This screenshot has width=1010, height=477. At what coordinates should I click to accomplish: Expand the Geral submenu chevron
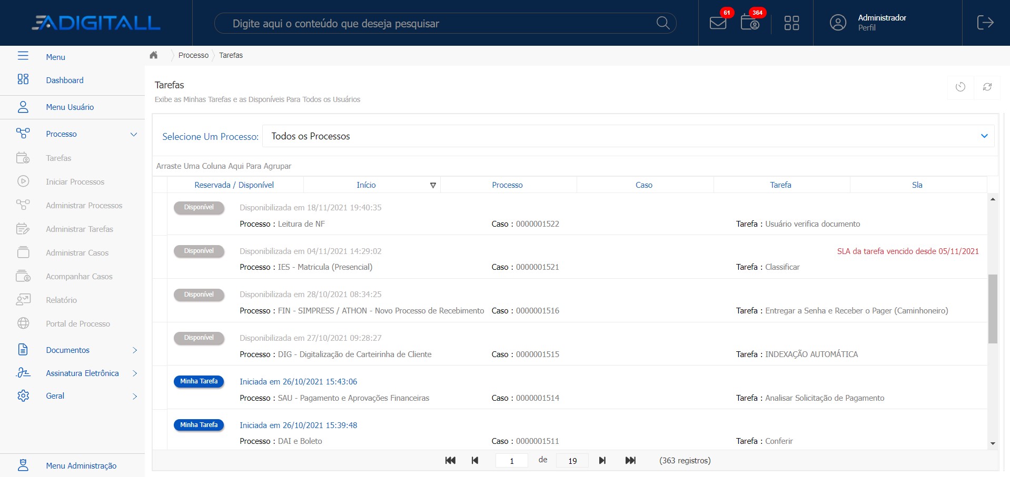pyautogui.click(x=135, y=396)
